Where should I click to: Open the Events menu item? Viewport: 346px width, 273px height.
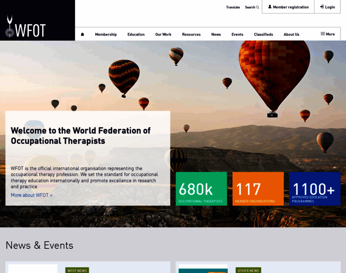pyautogui.click(x=238, y=35)
